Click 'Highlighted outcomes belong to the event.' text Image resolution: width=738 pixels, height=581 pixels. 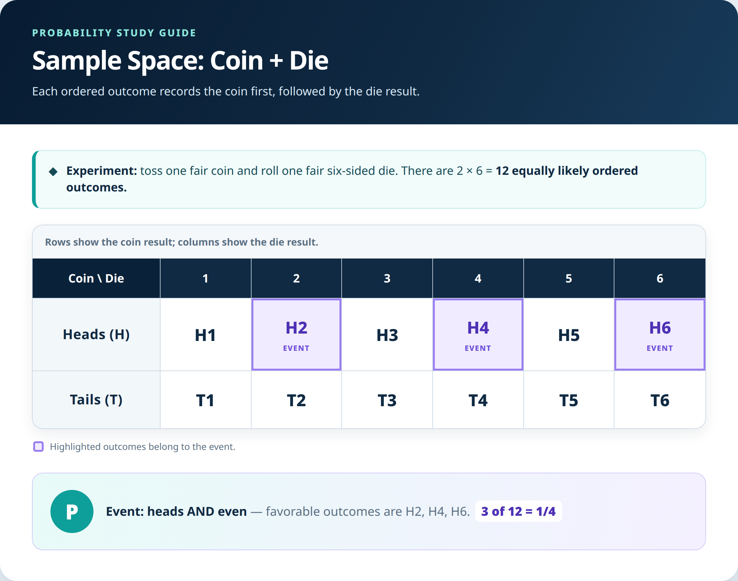pyautogui.click(x=142, y=447)
